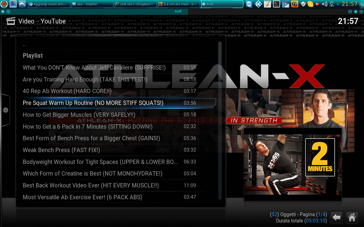Open the Playlist entry

(116, 56)
